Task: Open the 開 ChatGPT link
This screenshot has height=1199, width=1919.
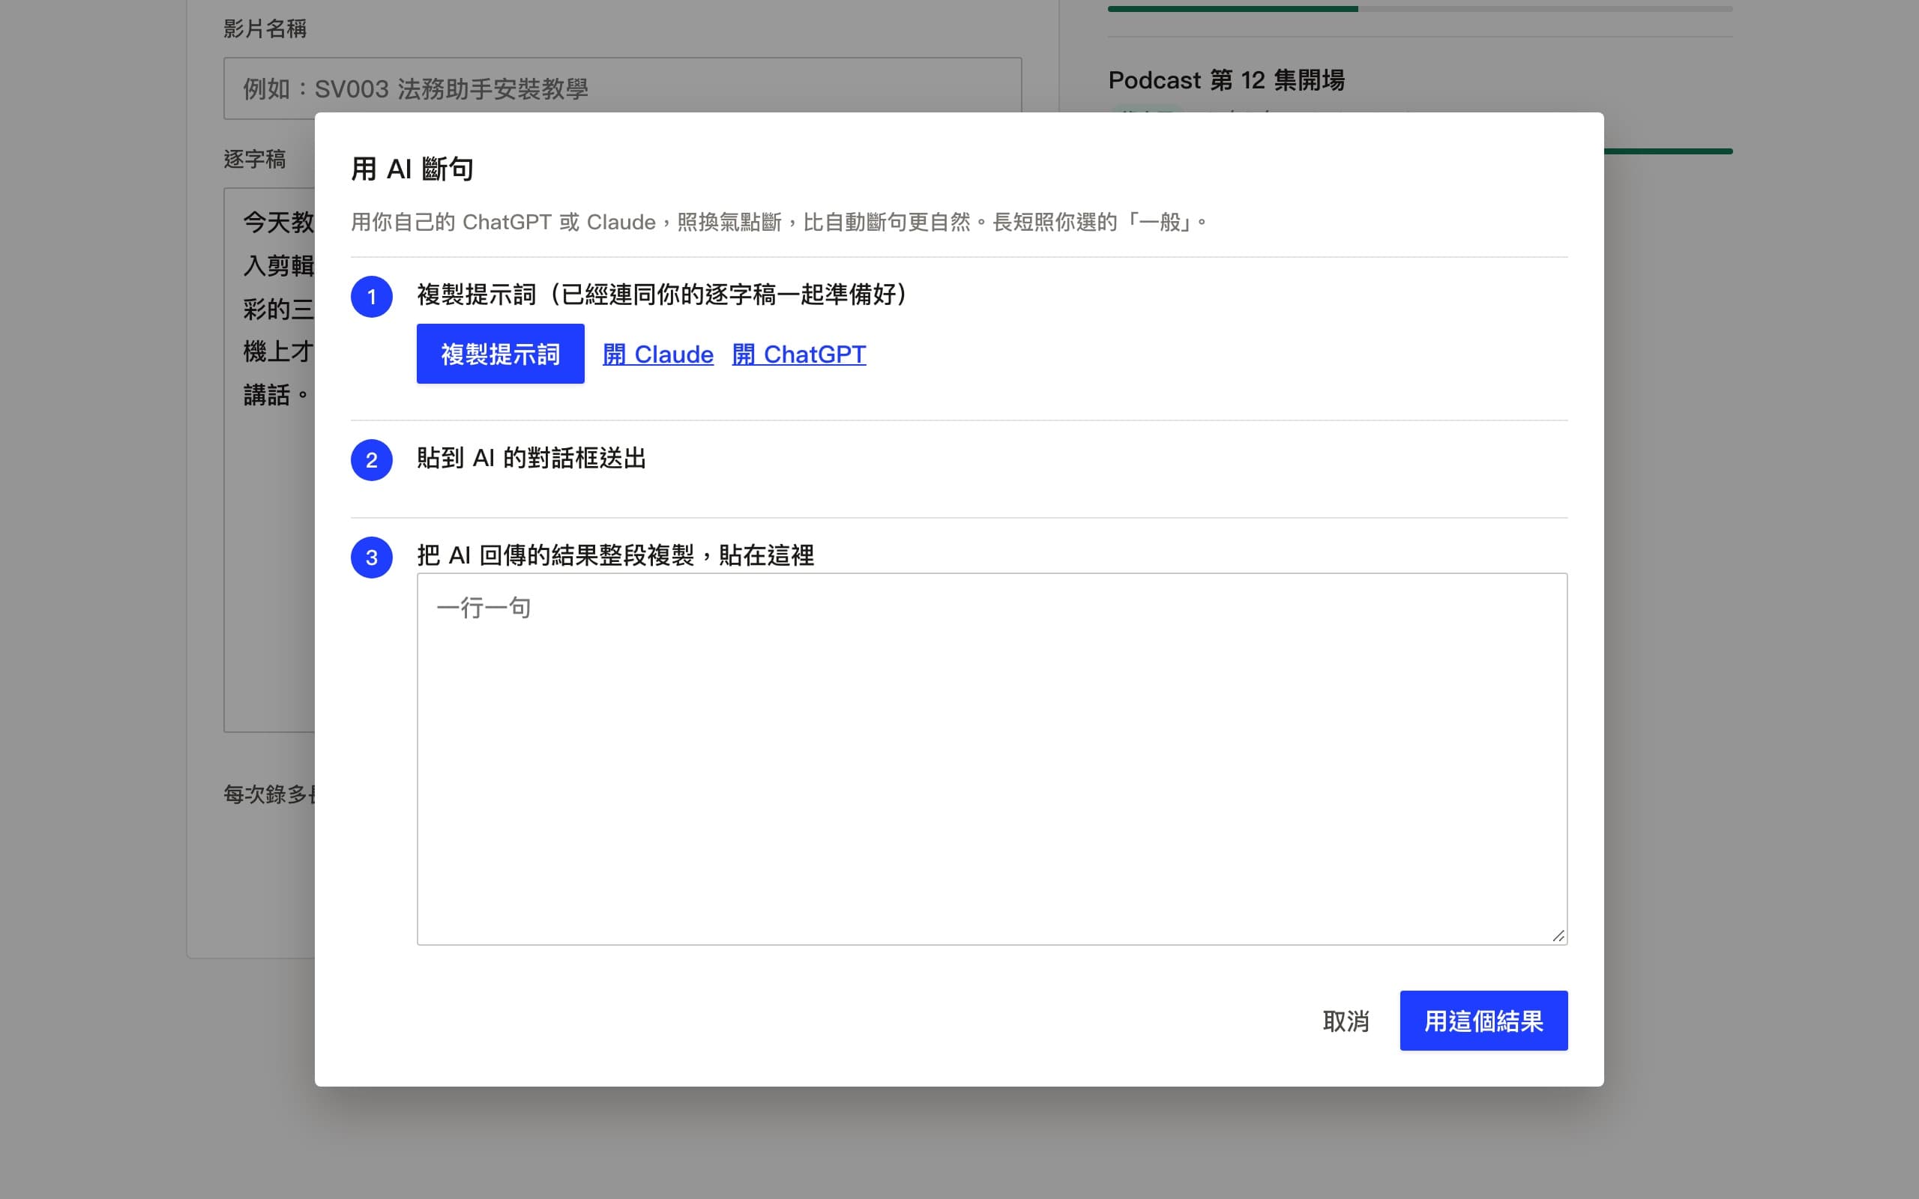Action: pyautogui.click(x=798, y=354)
